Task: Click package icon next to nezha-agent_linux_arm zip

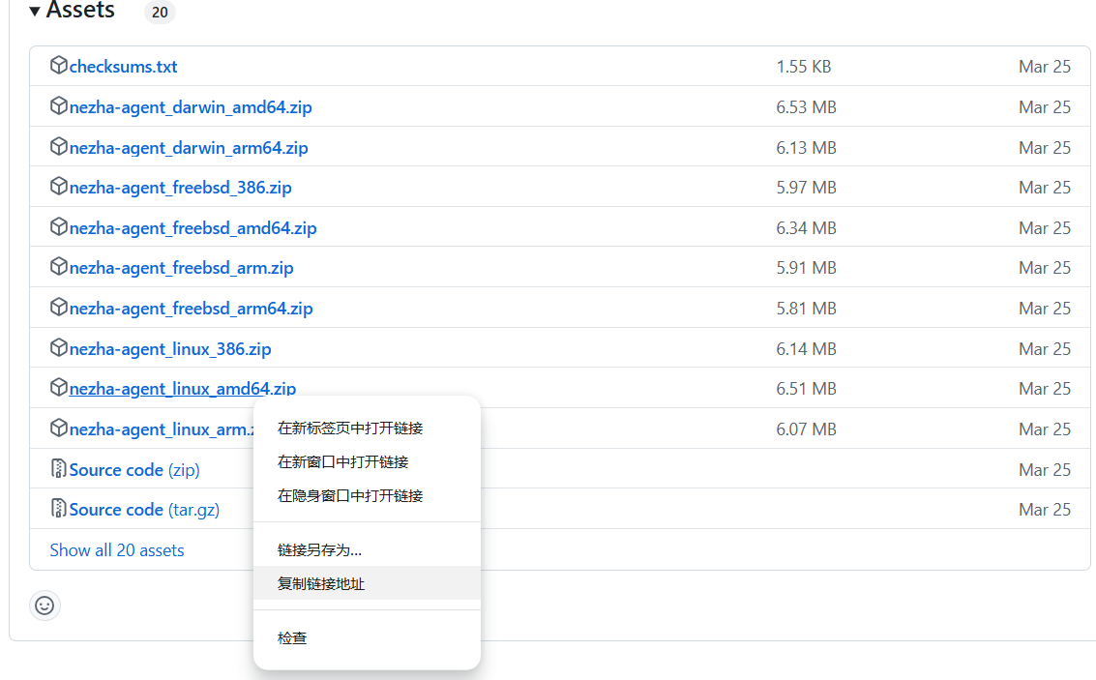Action: coord(59,428)
